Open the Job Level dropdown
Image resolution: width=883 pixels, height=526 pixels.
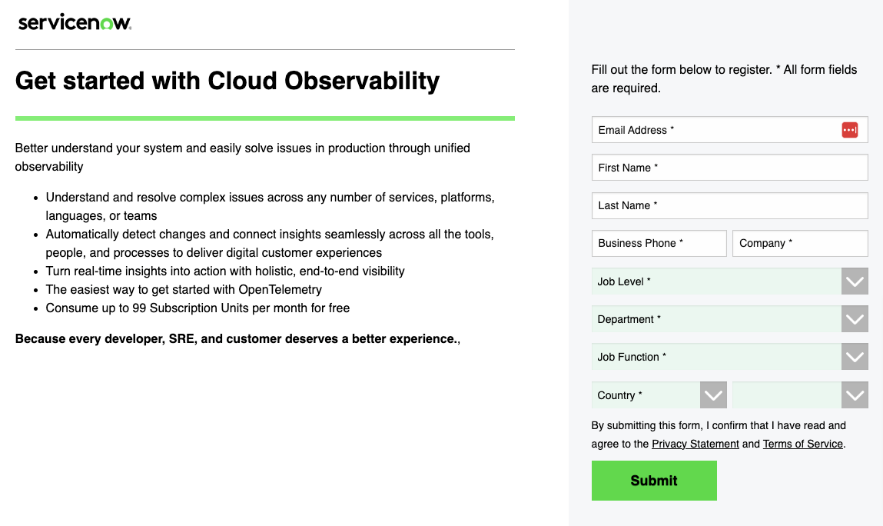[x=715, y=281]
